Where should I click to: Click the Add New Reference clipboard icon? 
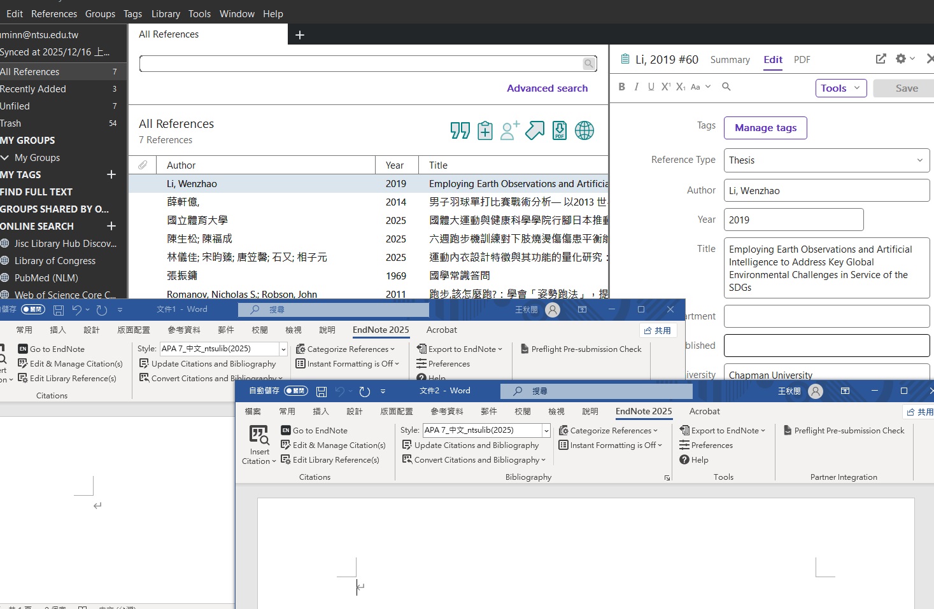click(x=485, y=130)
